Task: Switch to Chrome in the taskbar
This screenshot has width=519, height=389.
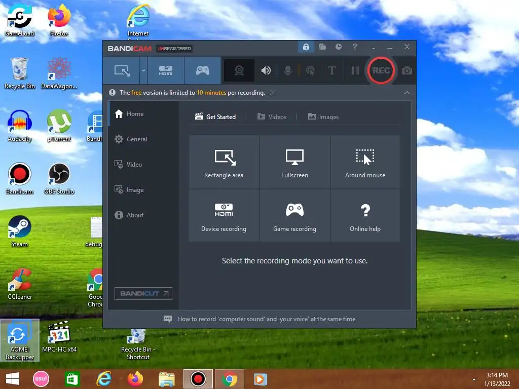Action: tap(230, 379)
